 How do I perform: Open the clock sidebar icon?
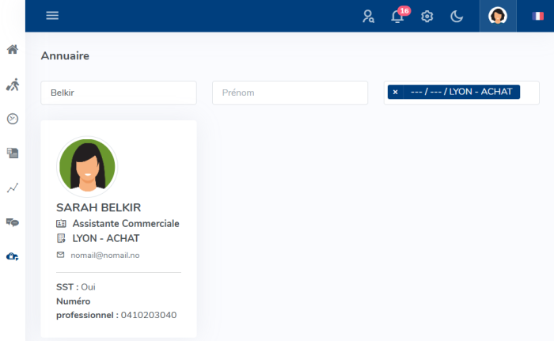pos(12,119)
